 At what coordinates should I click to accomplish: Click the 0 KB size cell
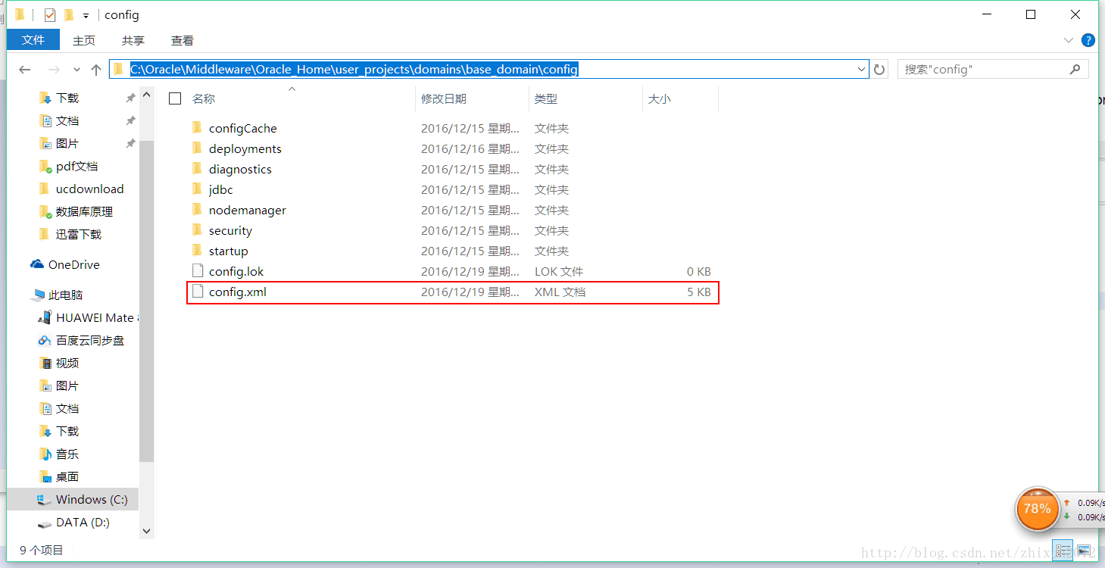pos(699,272)
